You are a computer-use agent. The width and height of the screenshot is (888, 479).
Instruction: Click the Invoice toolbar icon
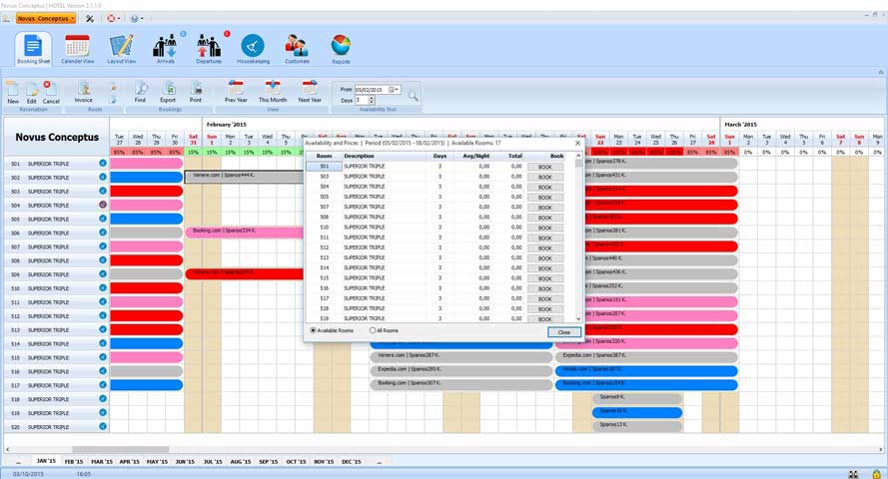(x=83, y=90)
